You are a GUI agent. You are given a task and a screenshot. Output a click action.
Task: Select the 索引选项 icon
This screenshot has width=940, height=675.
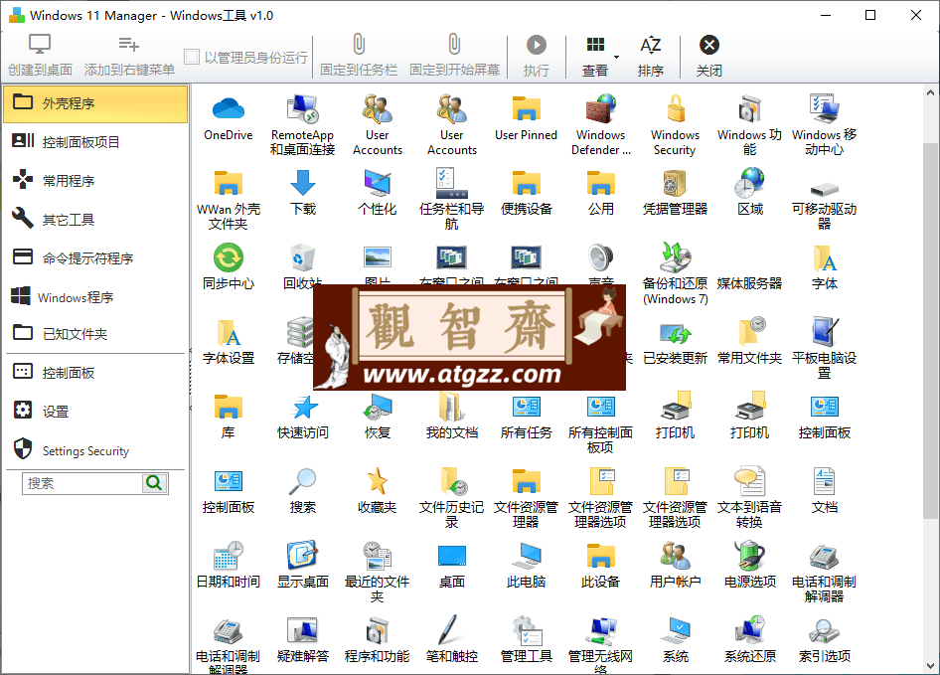click(x=824, y=631)
